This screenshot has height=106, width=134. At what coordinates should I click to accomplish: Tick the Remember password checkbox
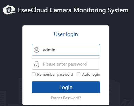[34, 74]
